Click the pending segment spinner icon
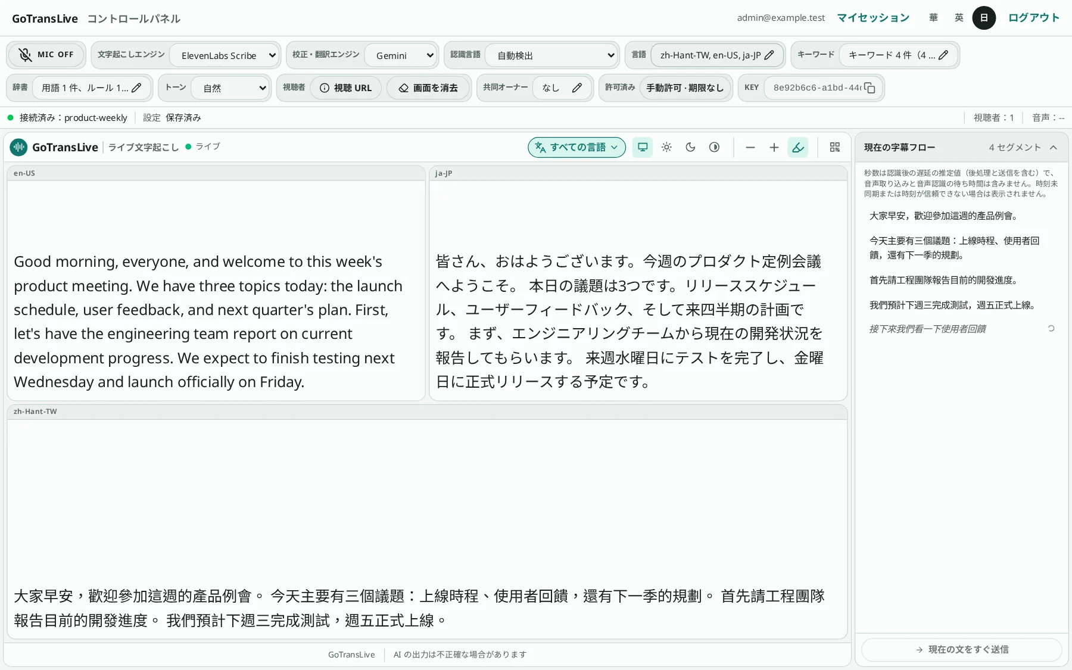The image size is (1072, 670). coord(1051,328)
